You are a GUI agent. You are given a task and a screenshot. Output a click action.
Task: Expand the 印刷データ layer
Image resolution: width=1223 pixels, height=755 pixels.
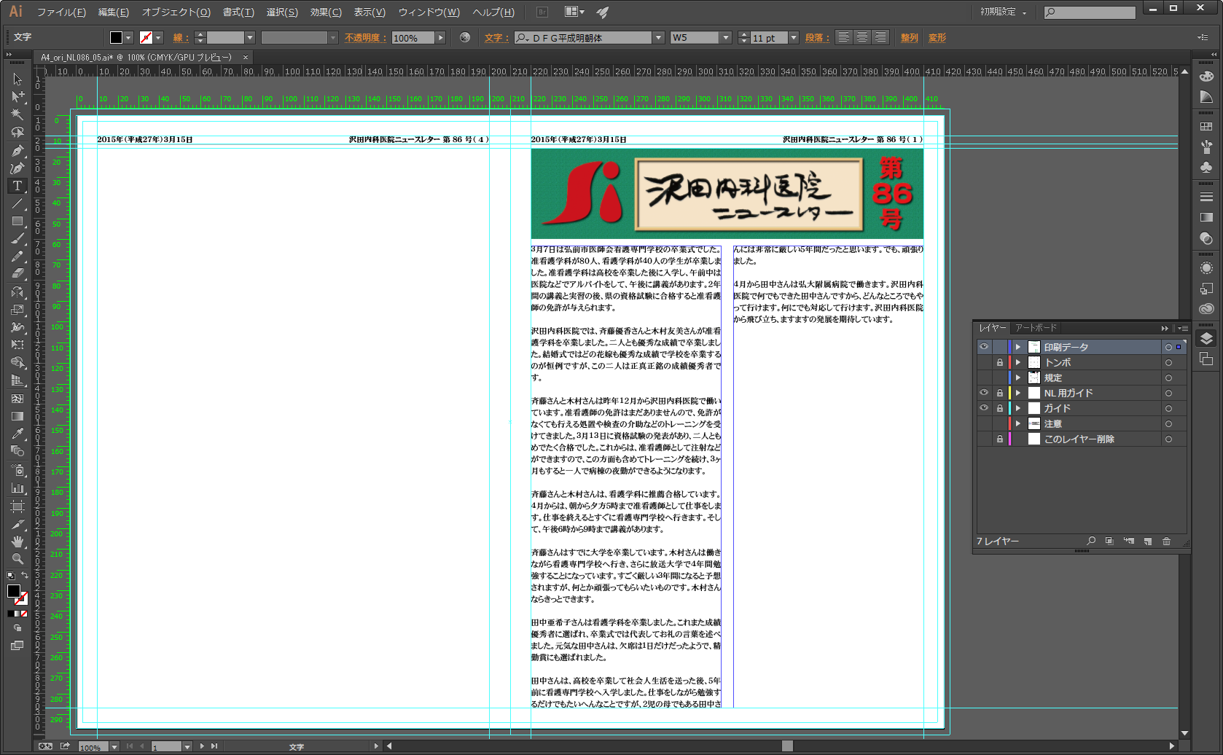point(1018,347)
